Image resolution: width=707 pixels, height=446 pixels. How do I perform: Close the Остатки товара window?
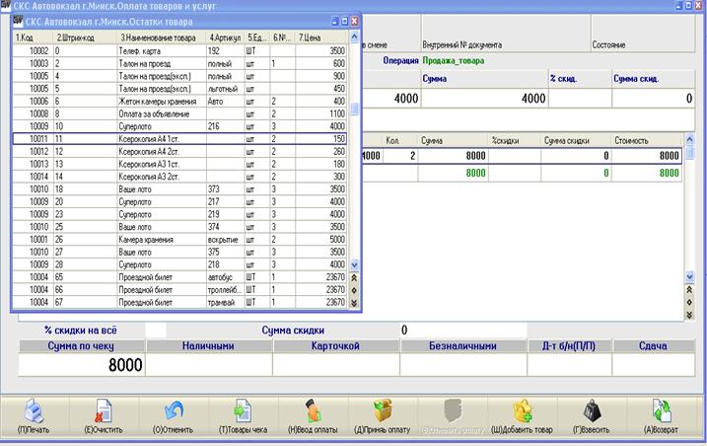[354, 22]
